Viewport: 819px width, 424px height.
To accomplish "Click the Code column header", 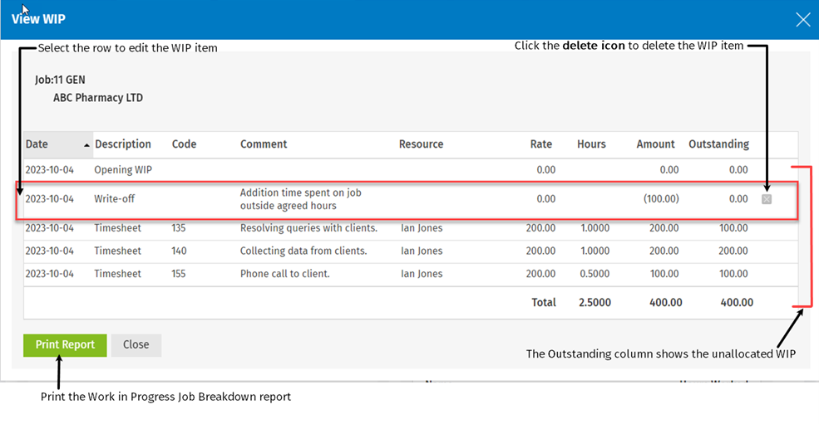I will (184, 144).
